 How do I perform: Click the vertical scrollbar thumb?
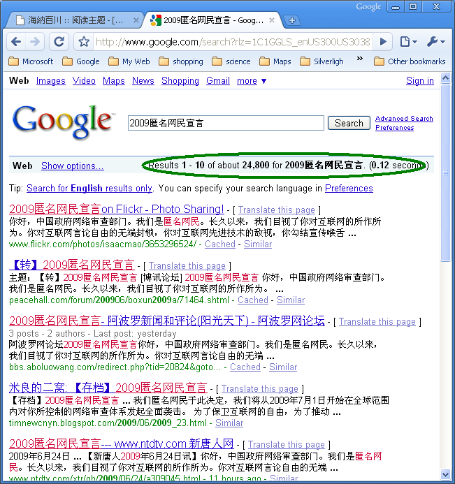(x=445, y=173)
